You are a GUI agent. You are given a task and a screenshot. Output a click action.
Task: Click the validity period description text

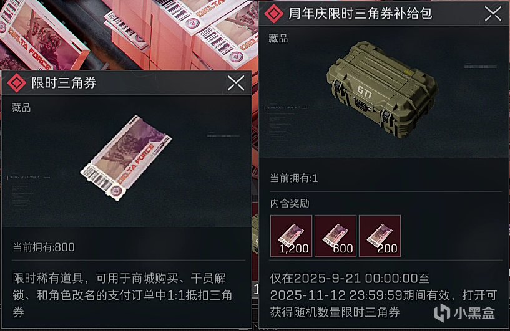[383, 295]
